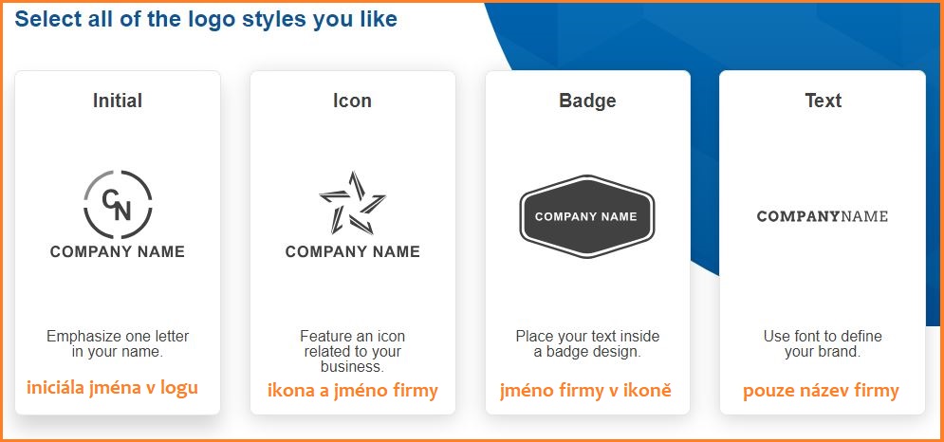Click "Feature an icon related to your business" text

pos(352,351)
